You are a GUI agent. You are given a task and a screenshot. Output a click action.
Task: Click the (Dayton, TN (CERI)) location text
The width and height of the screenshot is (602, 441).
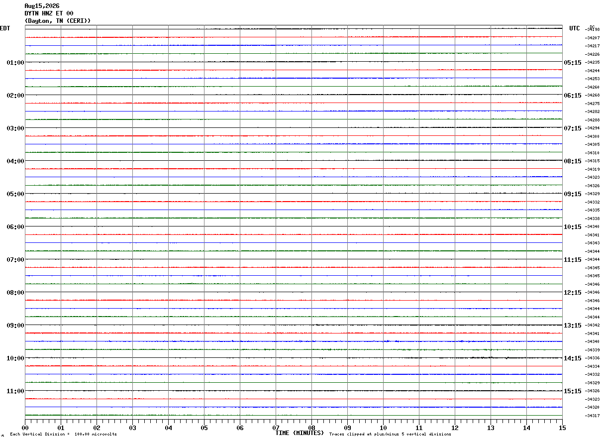pos(58,21)
